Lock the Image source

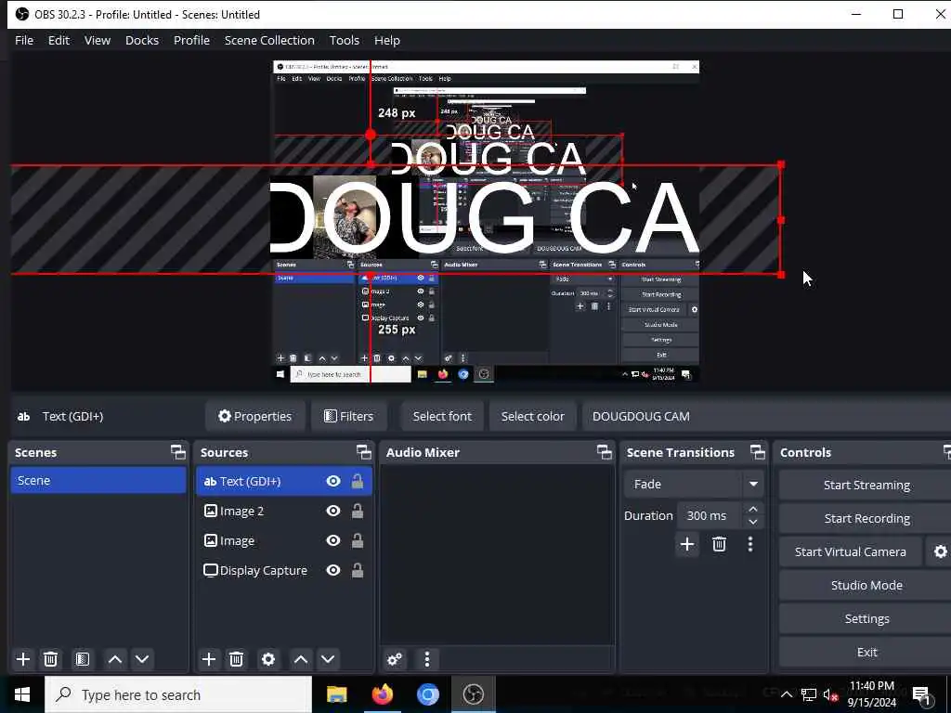[x=358, y=541]
